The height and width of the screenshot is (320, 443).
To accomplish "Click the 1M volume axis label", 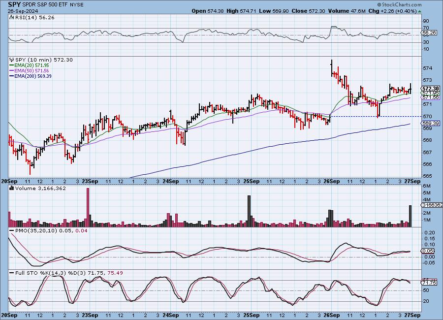I will click(427, 220).
